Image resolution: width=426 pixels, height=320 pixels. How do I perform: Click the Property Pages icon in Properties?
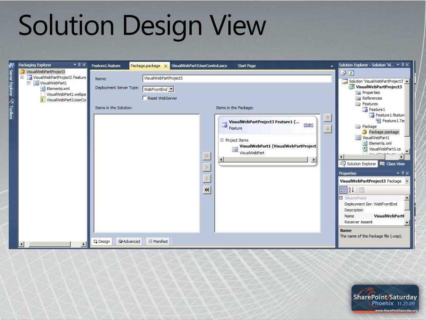(x=361, y=190)
